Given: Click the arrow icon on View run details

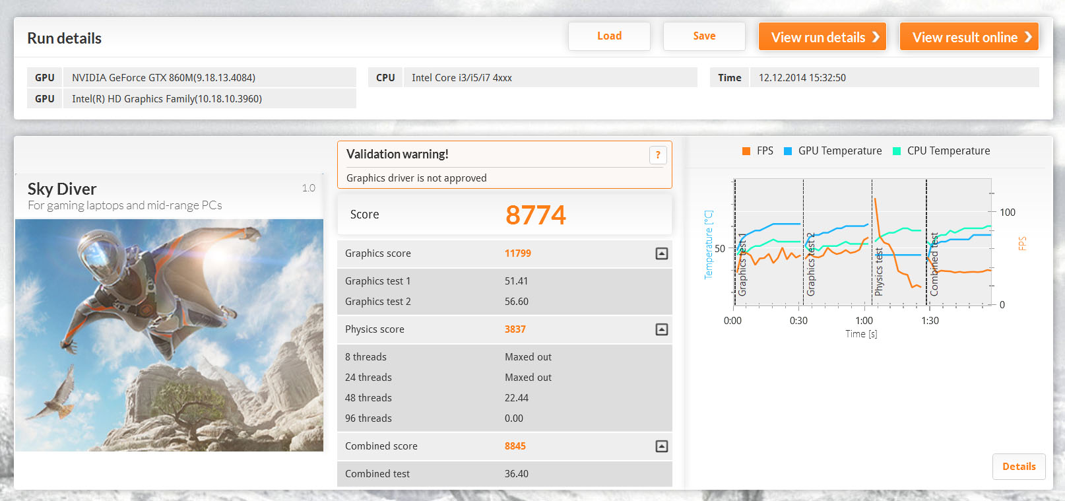Looking at the screenshot, I should click(x=876, y=37).
